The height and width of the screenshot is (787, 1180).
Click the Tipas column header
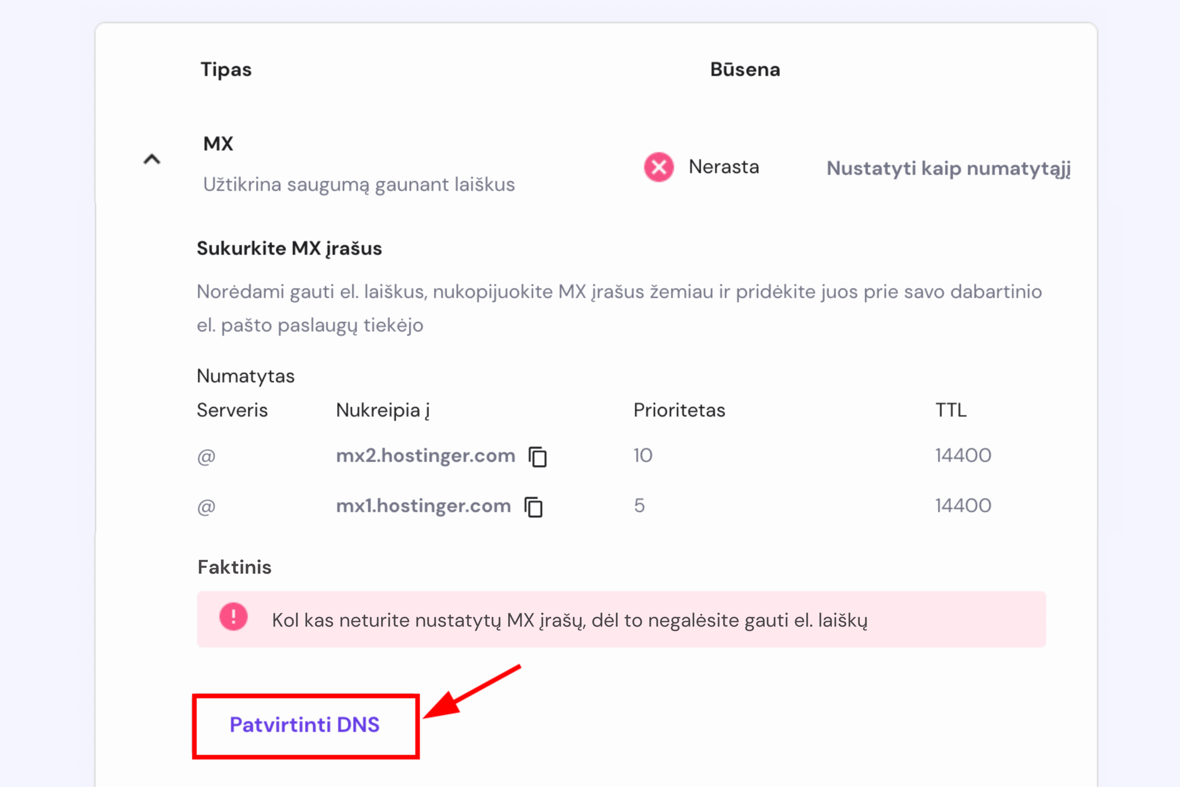point(226,70)
